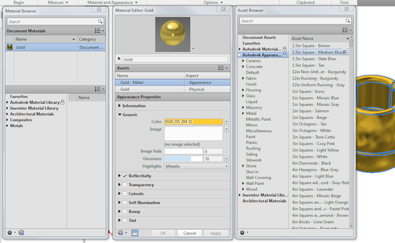Collapse the Generic section
The width and height of the screenshot is (395, 243).
click(x=120, y=114)
